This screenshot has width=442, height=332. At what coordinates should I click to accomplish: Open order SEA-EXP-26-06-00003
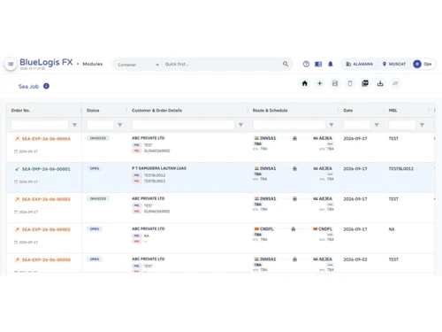[46, 199]
